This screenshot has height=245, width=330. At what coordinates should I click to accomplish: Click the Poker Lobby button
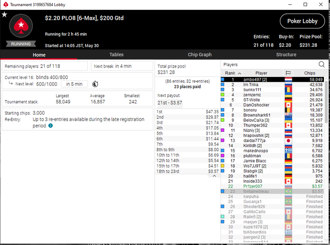(302, 21)
